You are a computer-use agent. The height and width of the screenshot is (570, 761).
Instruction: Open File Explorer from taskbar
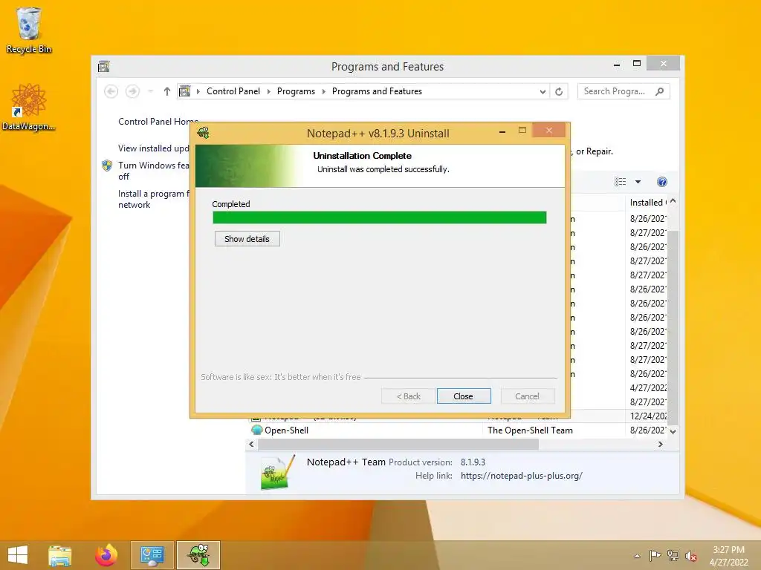(x=59, y=555)
